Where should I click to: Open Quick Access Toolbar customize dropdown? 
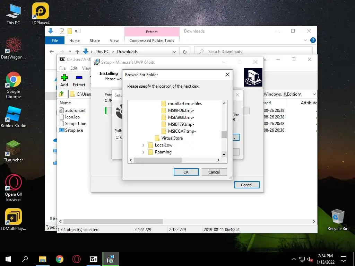76,32
